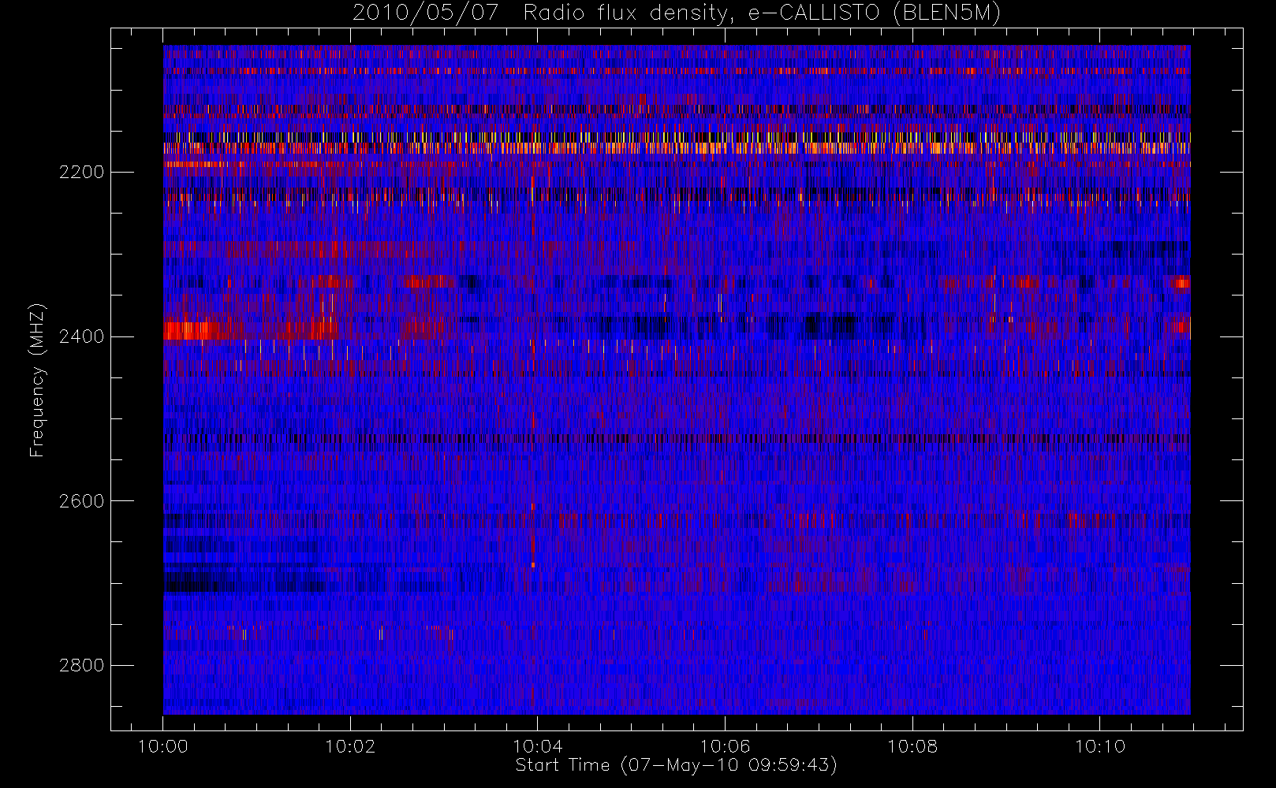Click the 2600 frequency tick label
This screenshot has width=1276, height=788.
click(x=81, y=501)
